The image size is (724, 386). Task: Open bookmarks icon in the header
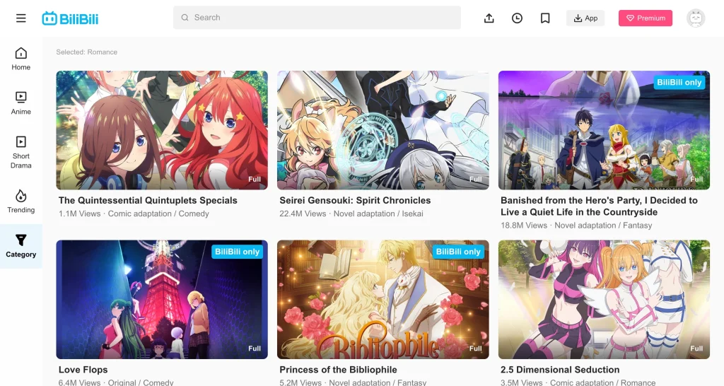click(545, 18)
